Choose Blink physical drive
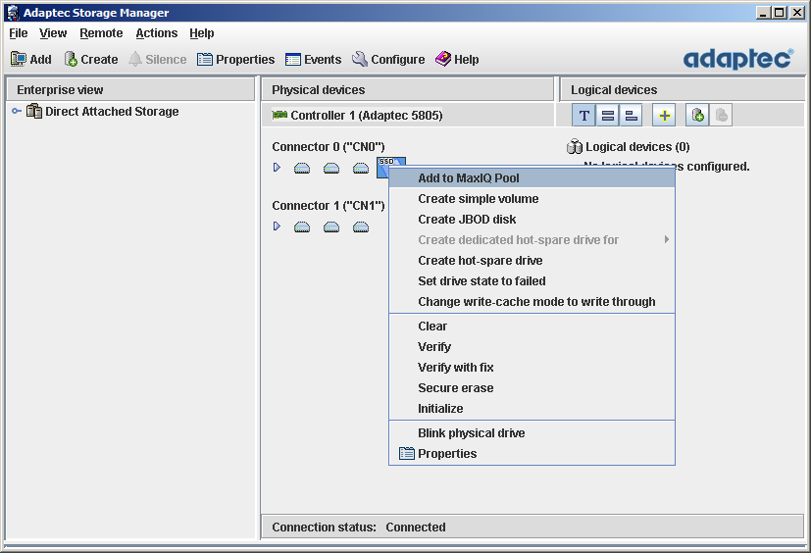 (532, 433)
